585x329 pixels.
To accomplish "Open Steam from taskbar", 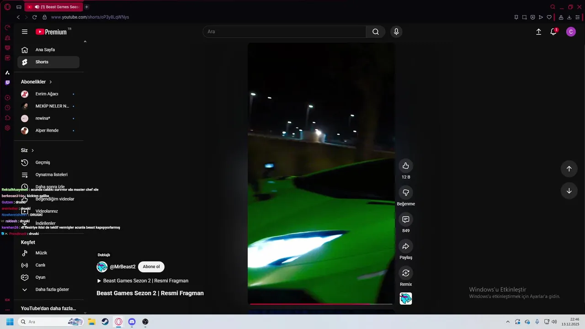I will (105, 322).
